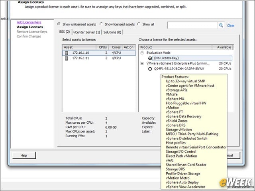This screenshot has height=191, width=255.
Task: Select asset row 172.16.1.10
Action: coord(99,53)
